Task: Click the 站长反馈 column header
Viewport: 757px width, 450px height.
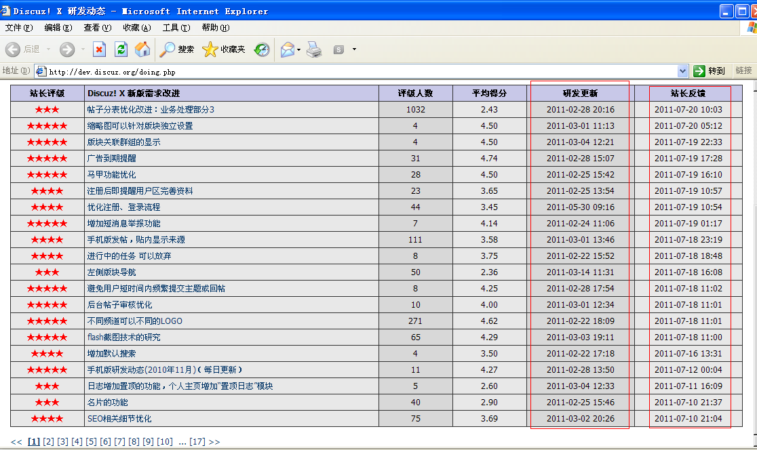Action: (x=688, y=94)
